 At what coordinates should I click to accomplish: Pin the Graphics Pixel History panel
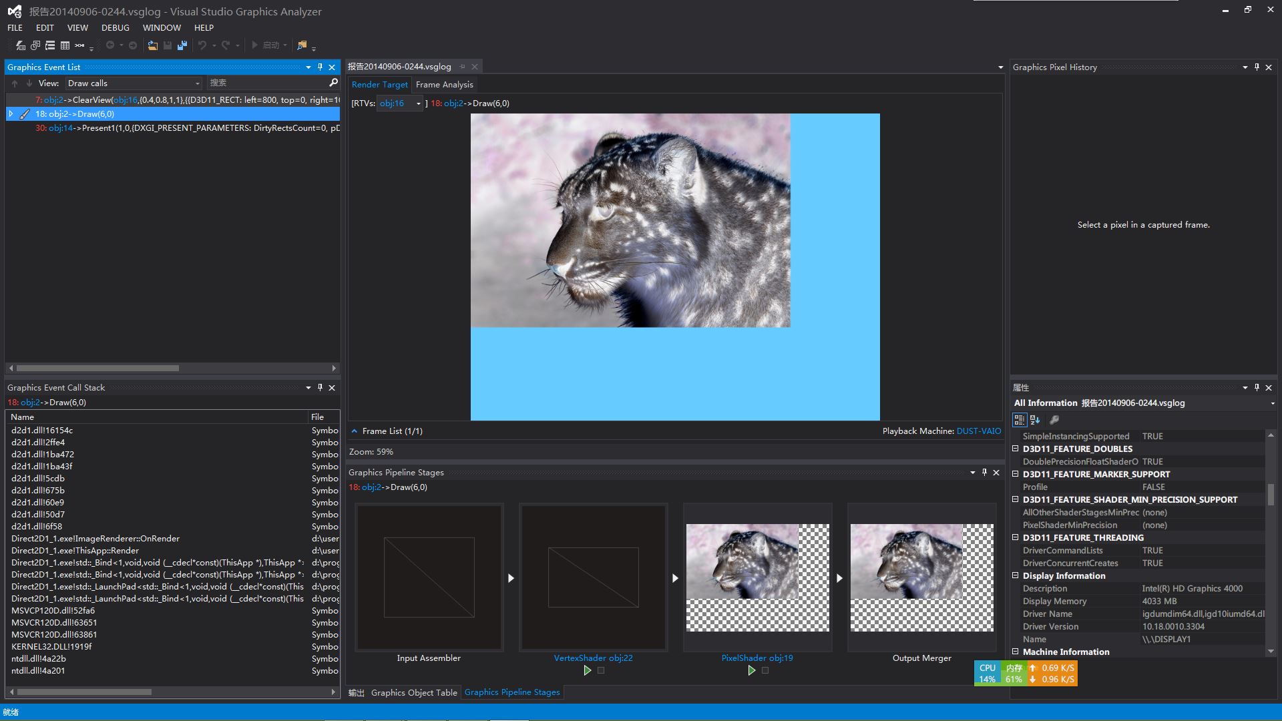tap(1257, 67)
